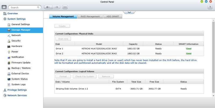This screenshot has width=215, height=108.
Task: Open the HDD SMART tab
Action: [113, 16]
